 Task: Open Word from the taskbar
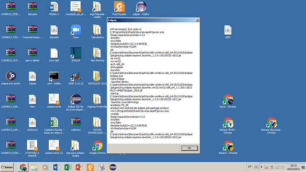(57, 167)
